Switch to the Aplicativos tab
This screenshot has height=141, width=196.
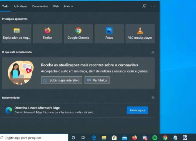coord(20,6)
